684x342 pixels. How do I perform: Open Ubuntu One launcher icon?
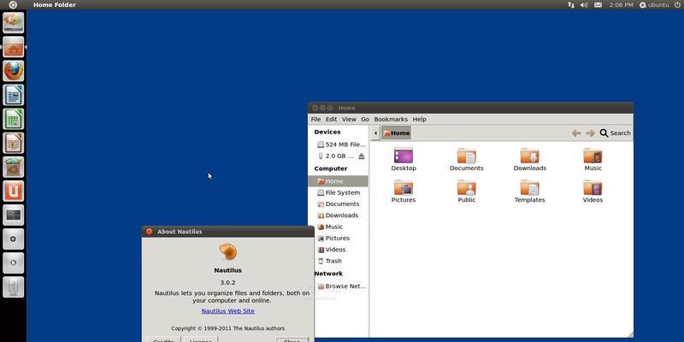click(14, 191)
